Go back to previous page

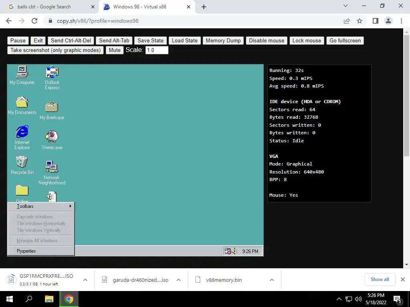click(x=9, y=21)
